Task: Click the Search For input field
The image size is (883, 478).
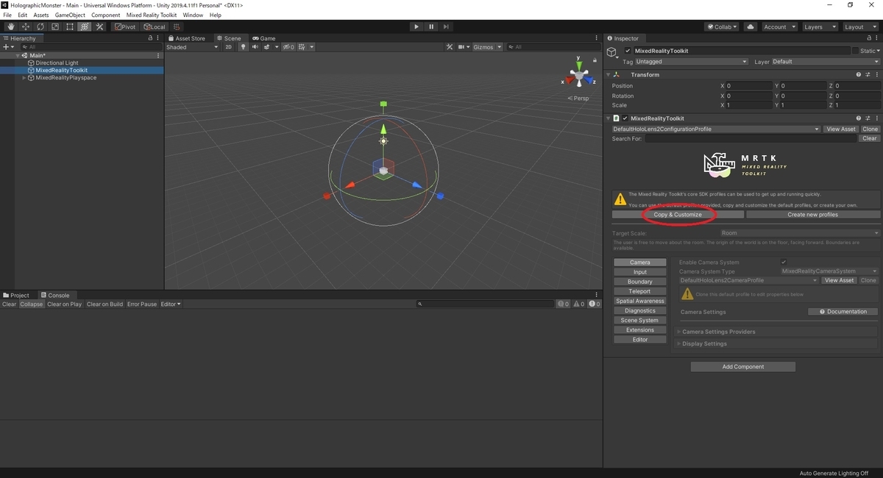Action: 751,138
